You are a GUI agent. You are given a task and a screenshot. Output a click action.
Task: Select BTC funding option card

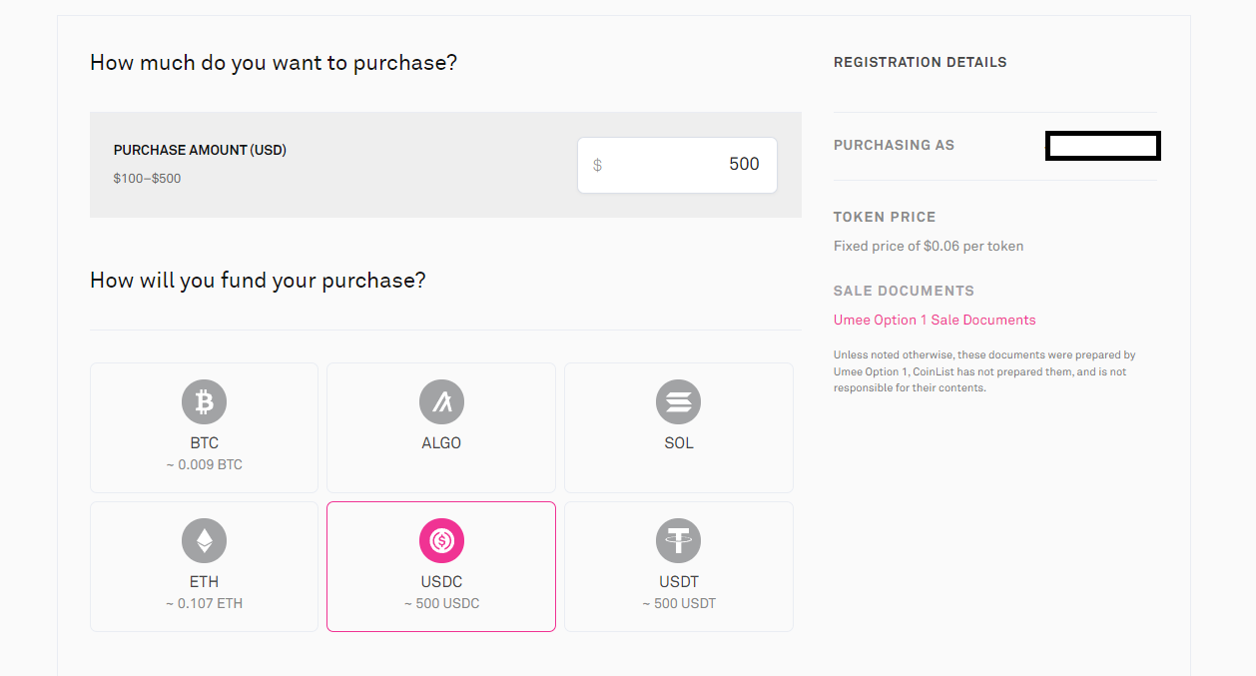tap(204, 427)
